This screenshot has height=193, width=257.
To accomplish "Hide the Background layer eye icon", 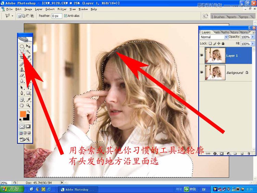I will coord(202,72).
